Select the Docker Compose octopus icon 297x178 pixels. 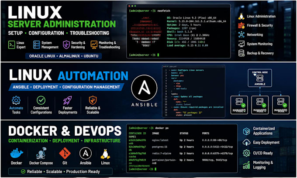coord(41,153)
